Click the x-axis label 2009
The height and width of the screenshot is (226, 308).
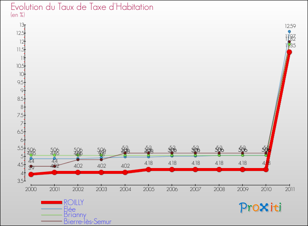click(243, 189)
